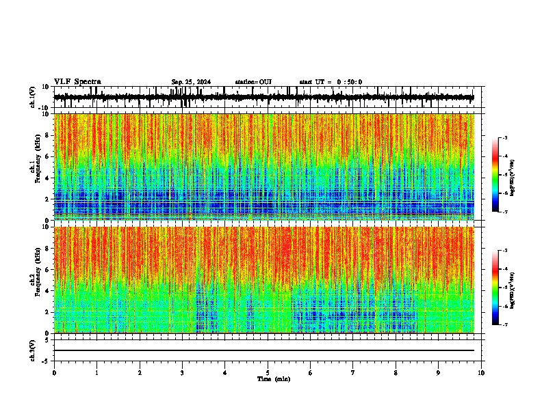Click the "ch.1(V)" waveform axis label
Viewport: 542px width, 418px height.
click(x=33, y=97)
